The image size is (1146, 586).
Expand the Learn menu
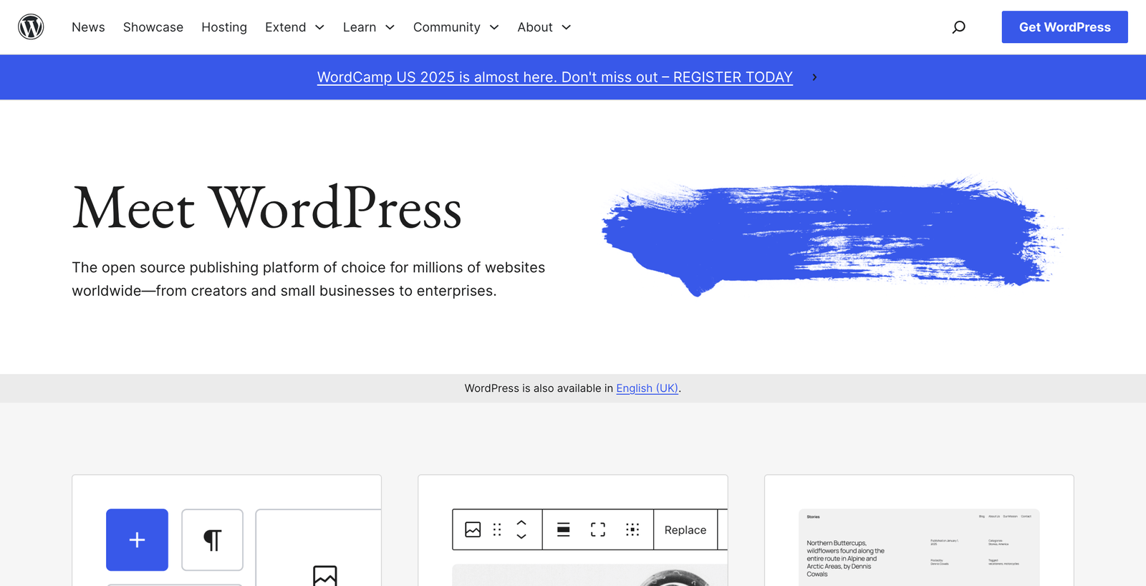pyautogui.click(x=369, y=27)
